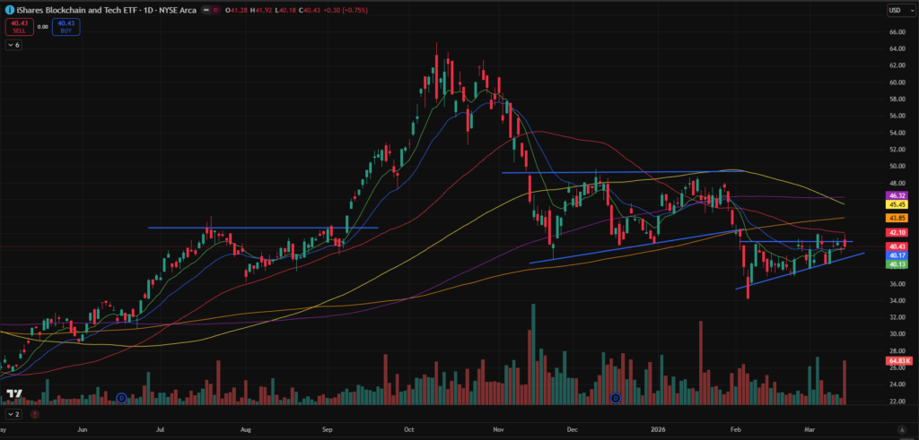Expand the volume pane legend showing 2
Screen dimensions: 919x440
13,415
